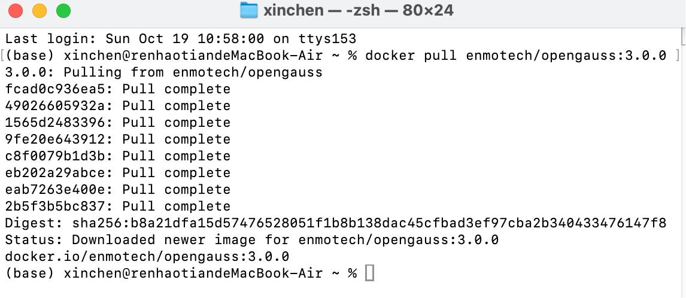
Task: Click the layer ID c8f0079b1d3b
Action: (x=62, y=156)
